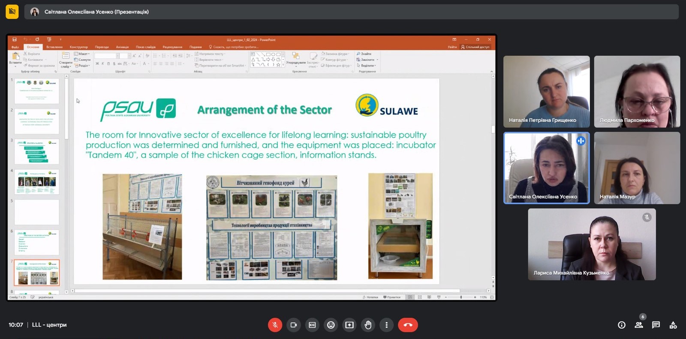Switch to reading view icon
686x339 pixels.
tap(429, 297)
